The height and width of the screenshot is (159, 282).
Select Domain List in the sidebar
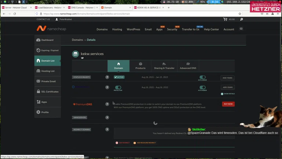47,61
